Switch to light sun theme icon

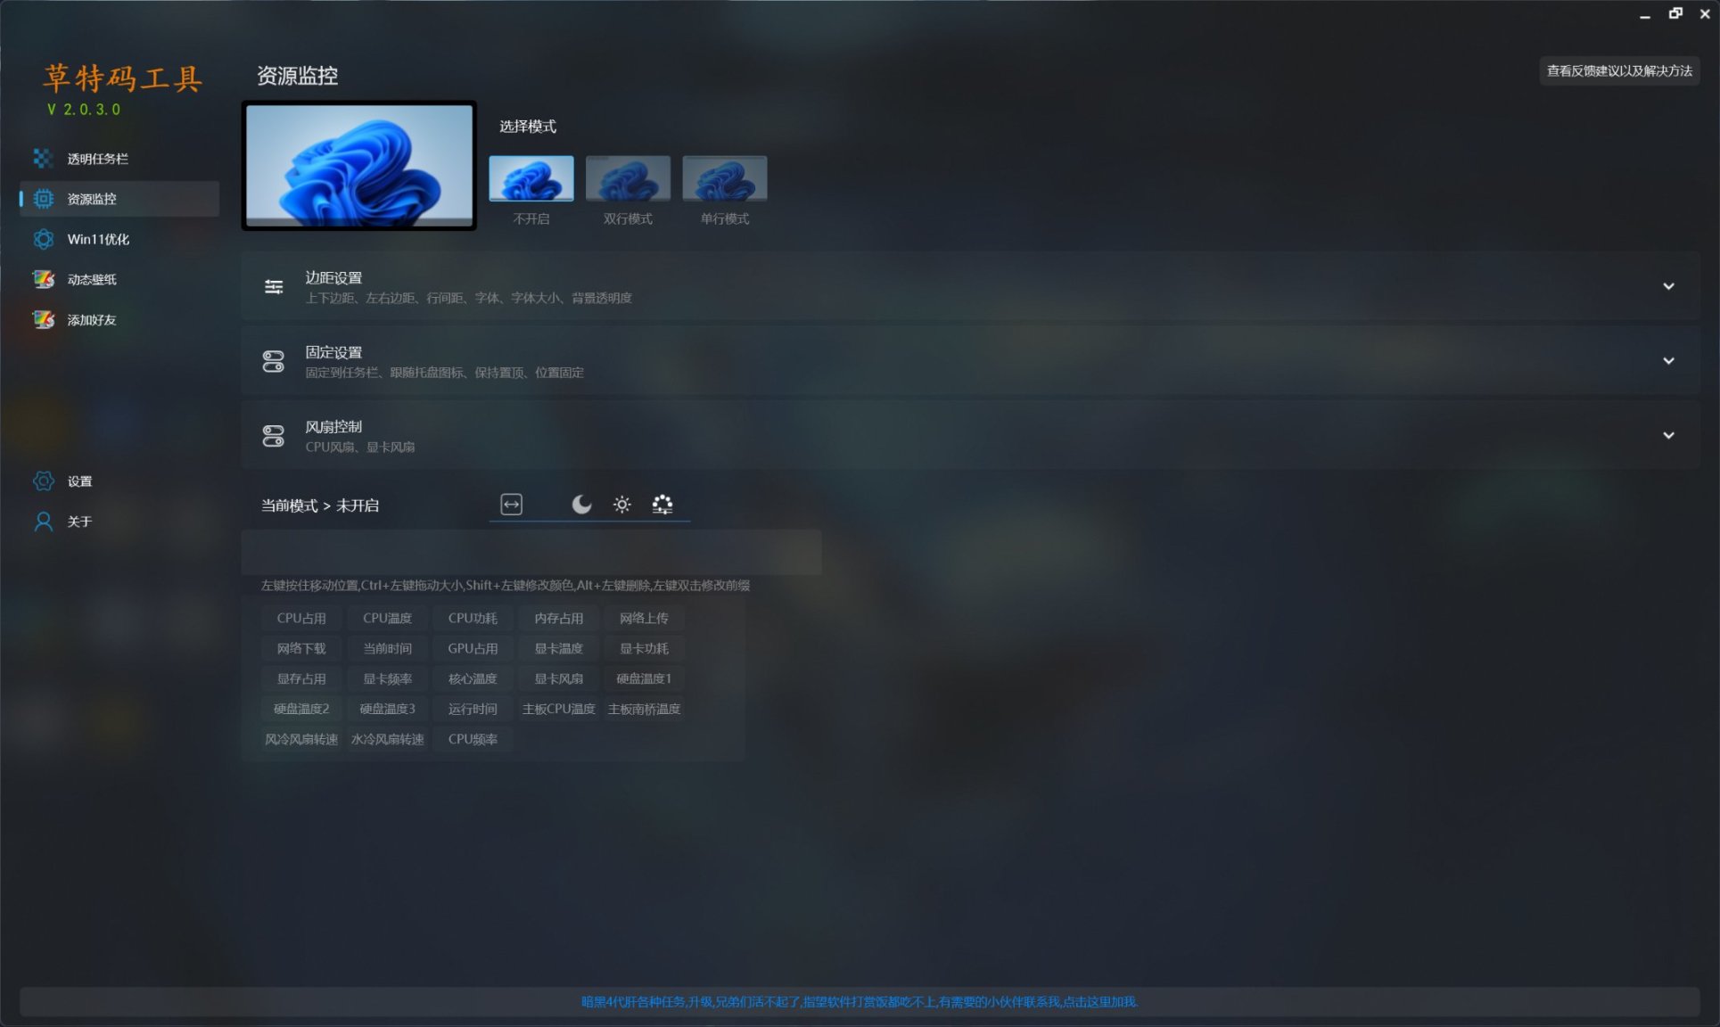click(x=622, y=505)
